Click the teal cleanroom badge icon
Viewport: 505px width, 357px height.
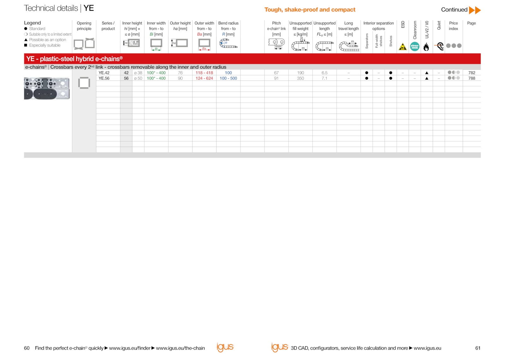point(415,46)
